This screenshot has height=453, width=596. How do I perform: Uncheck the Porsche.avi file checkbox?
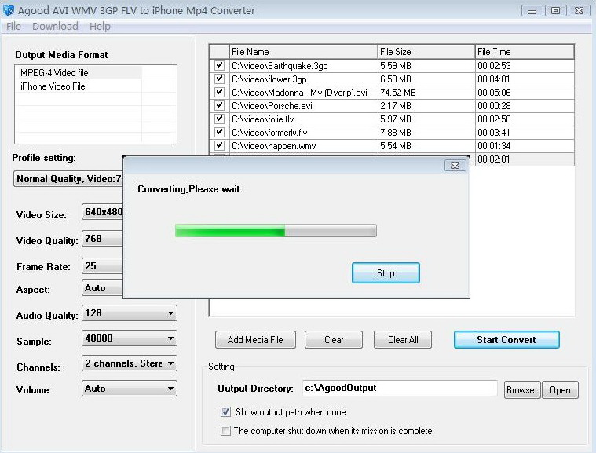[219, 105]
